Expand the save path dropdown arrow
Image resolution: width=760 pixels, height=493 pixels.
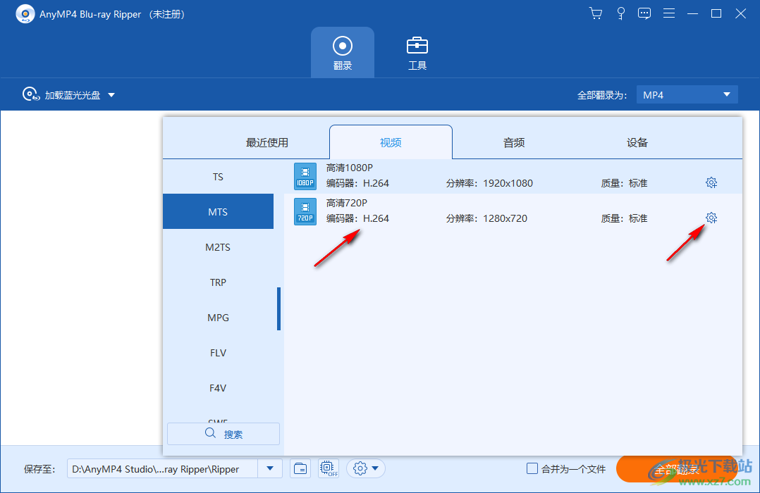pyautogui.click(x=270, y=469)
